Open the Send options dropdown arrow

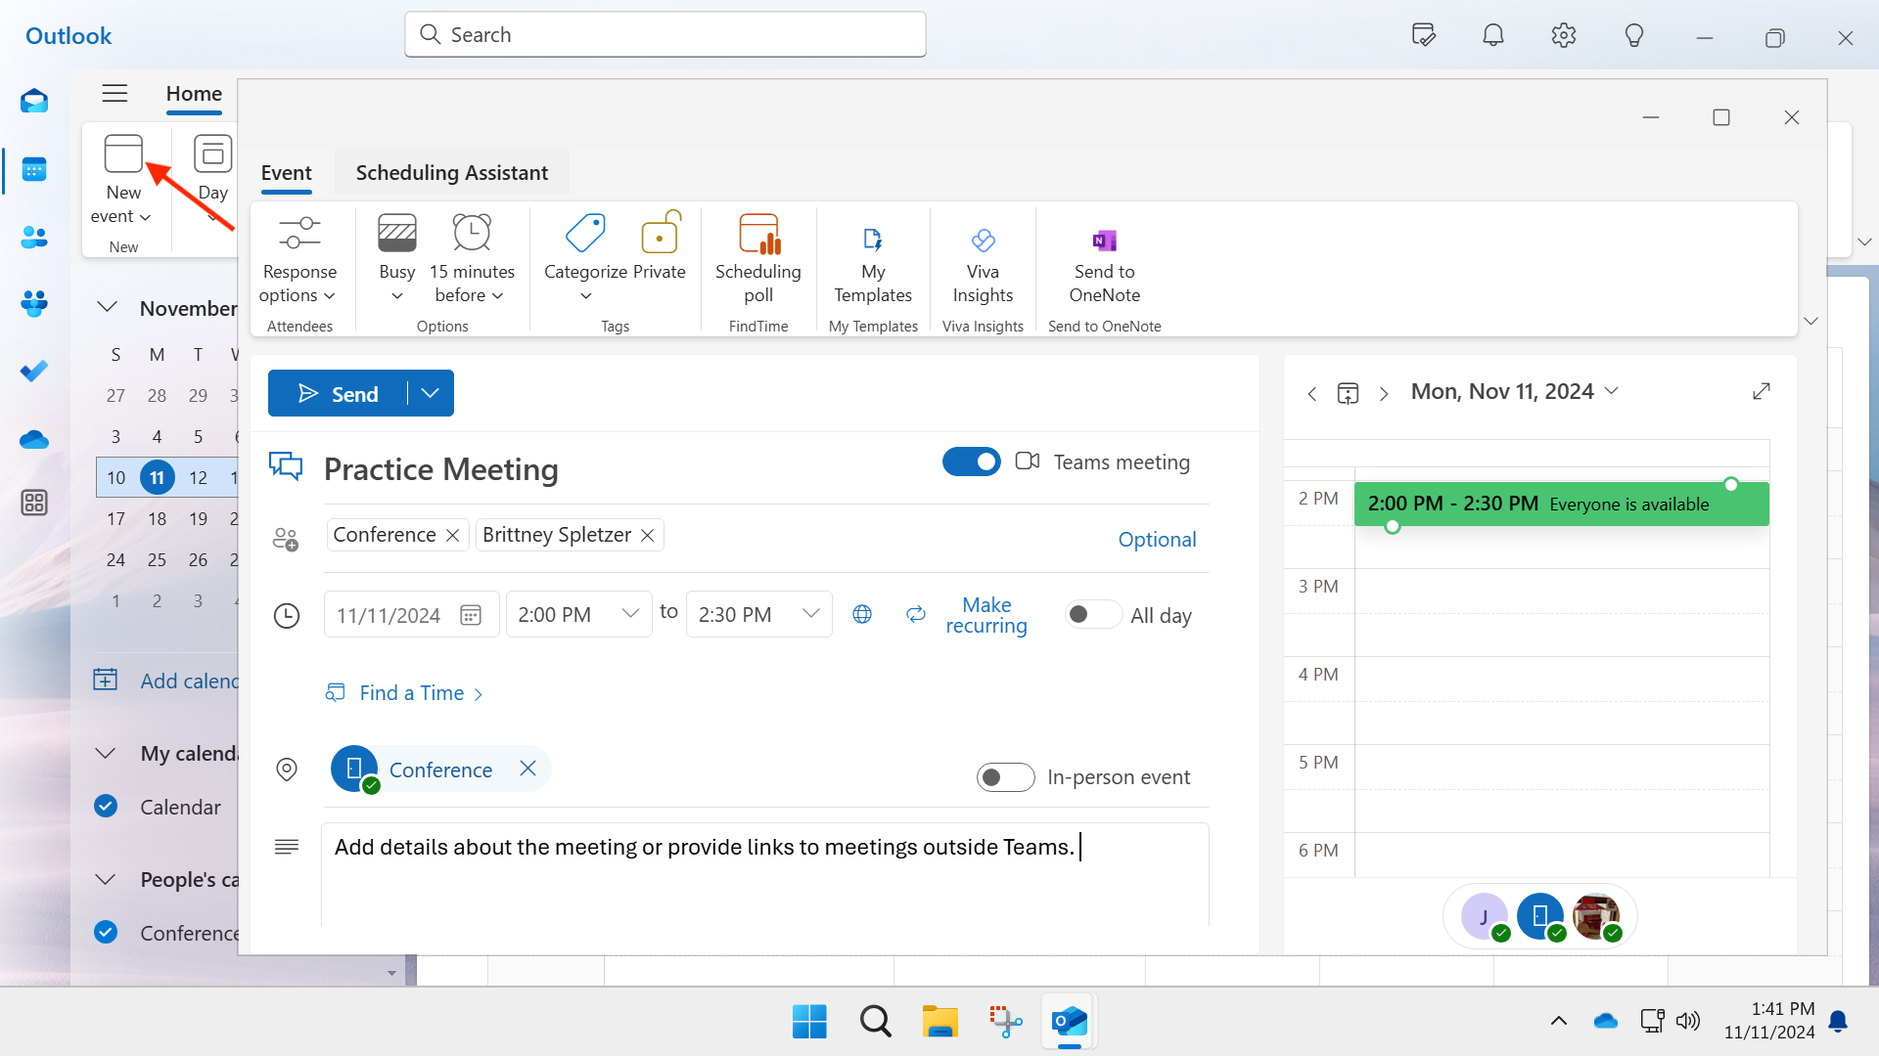tap(431, 393)
